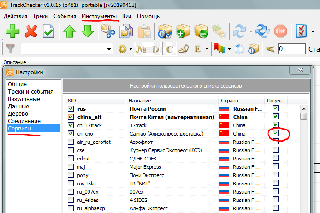Open the Действия menu
Screen dimensions: 320x213
[x=15, y=16]
